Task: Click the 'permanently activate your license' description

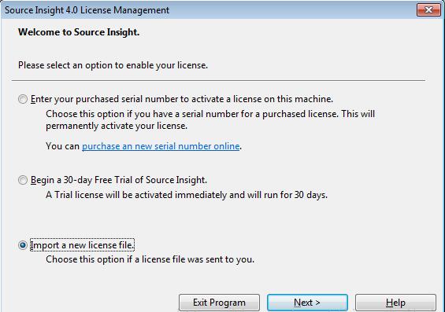Action: coord(117,126)
